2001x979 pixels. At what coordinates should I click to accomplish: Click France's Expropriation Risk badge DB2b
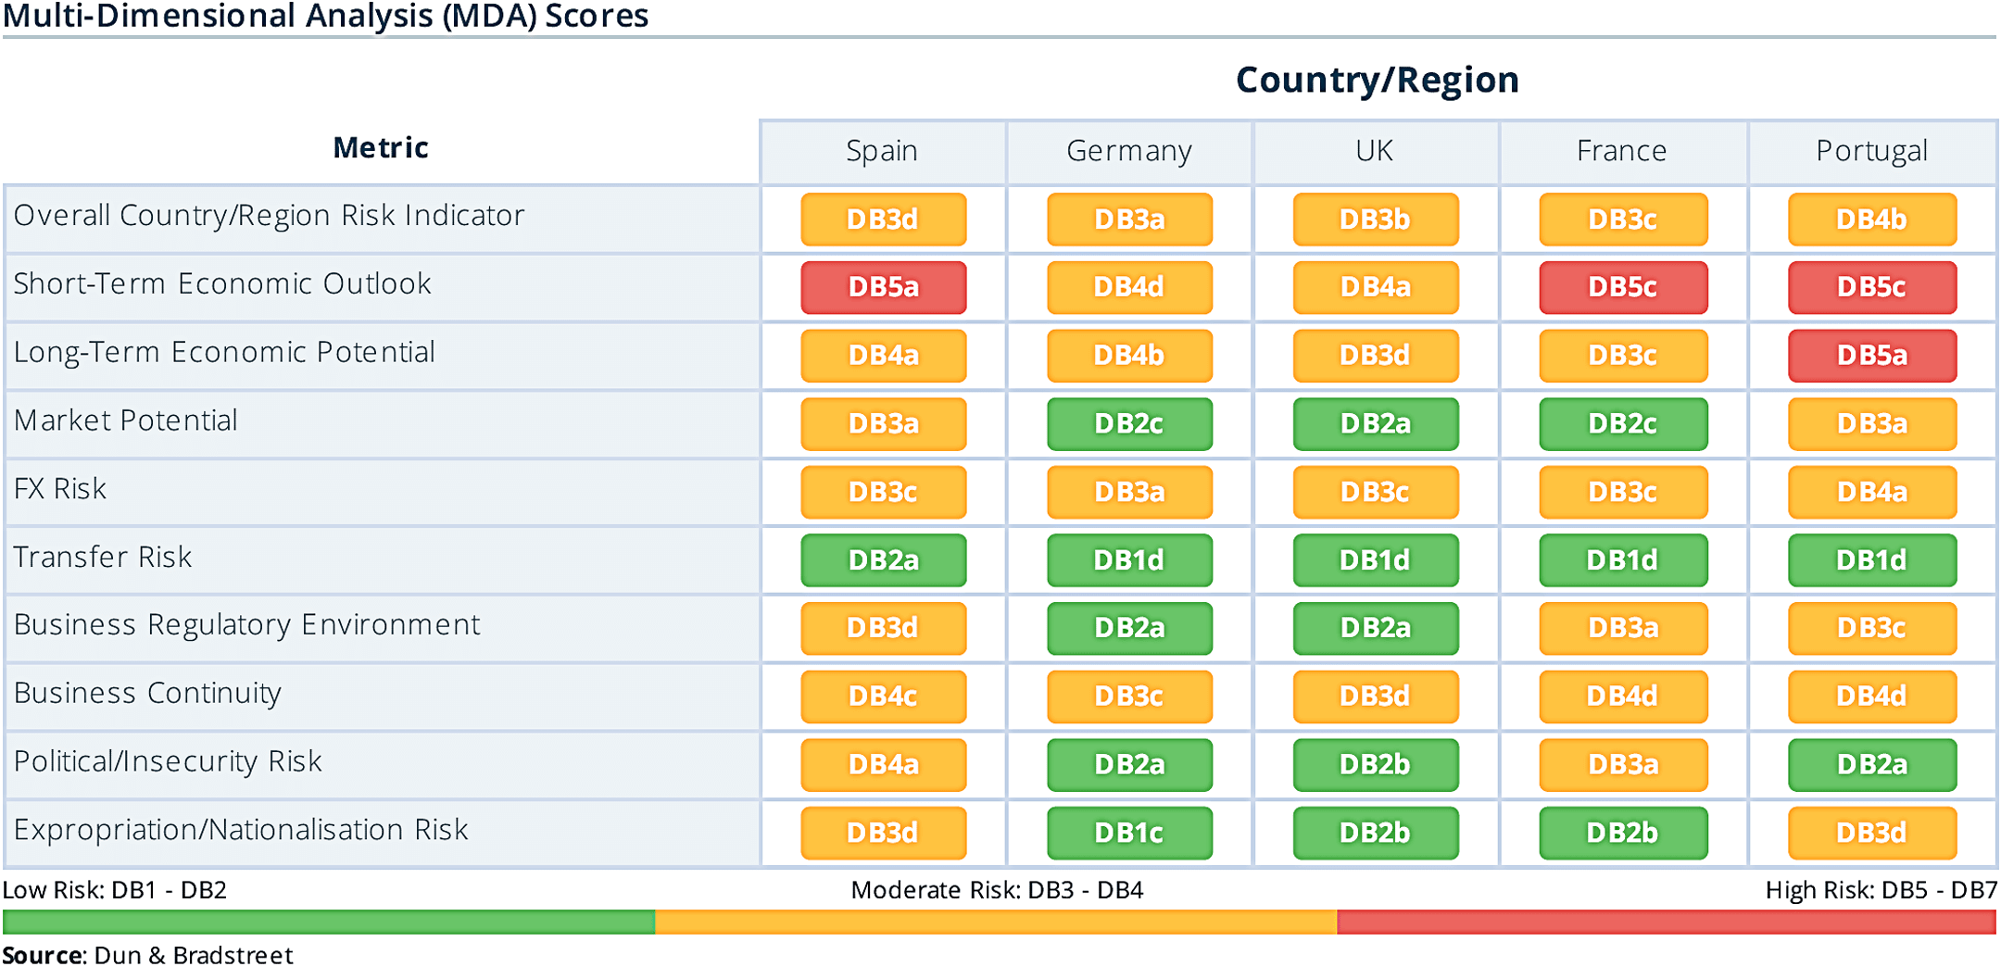click(1623, 834)
